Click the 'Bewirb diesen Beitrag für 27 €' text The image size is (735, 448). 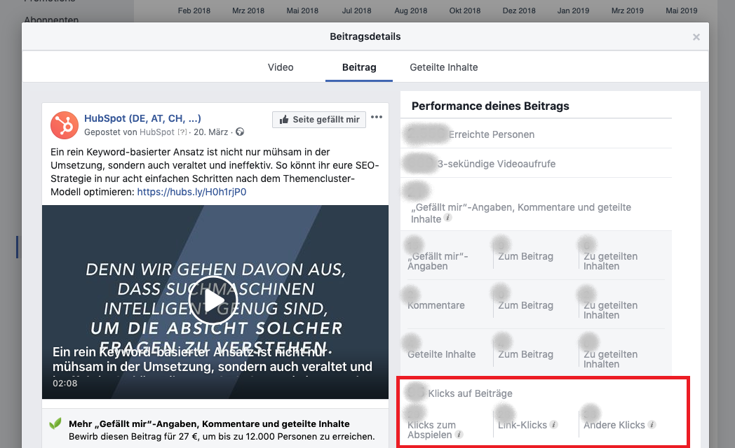pyautogui.click(x=222, y=437)
